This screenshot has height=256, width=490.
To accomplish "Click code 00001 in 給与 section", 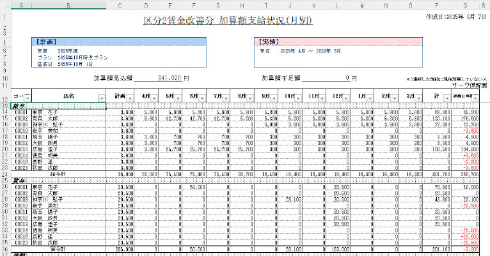I will click(x=21, y=112).
